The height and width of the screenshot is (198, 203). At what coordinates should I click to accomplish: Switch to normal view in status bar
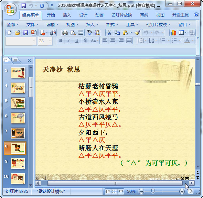108,191
